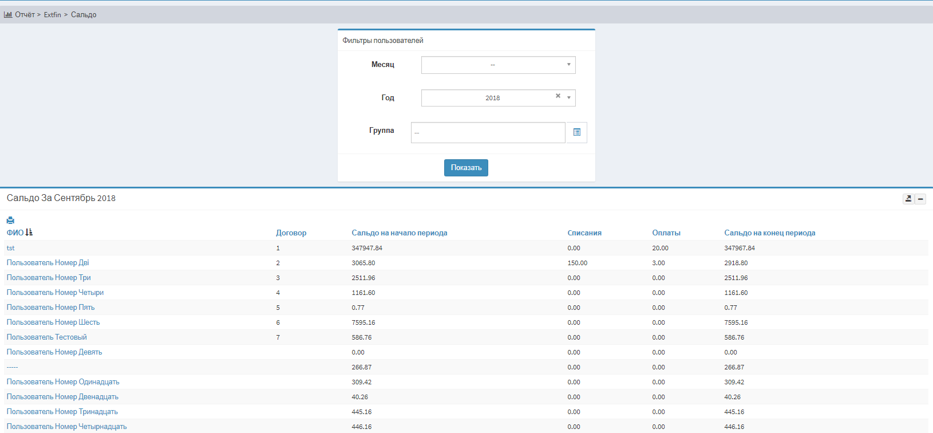933x433 pixels.
Task: Sort by the Оплаты column header
Action: point(666,233)
